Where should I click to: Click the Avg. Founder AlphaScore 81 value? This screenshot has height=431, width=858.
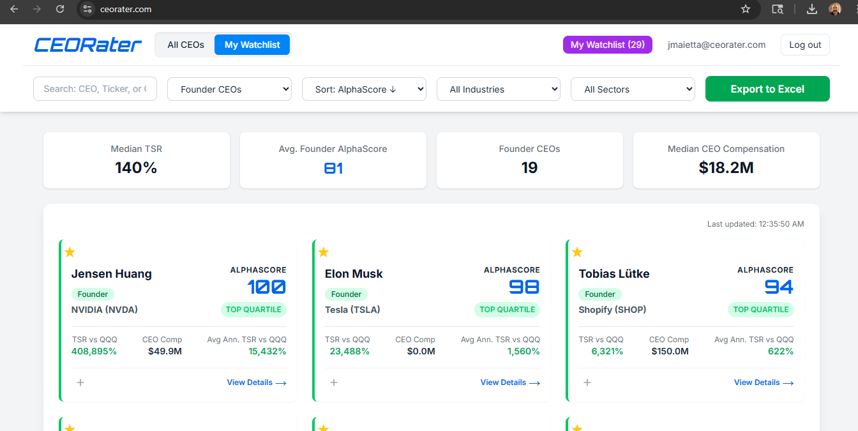click(x=333, y=168)
